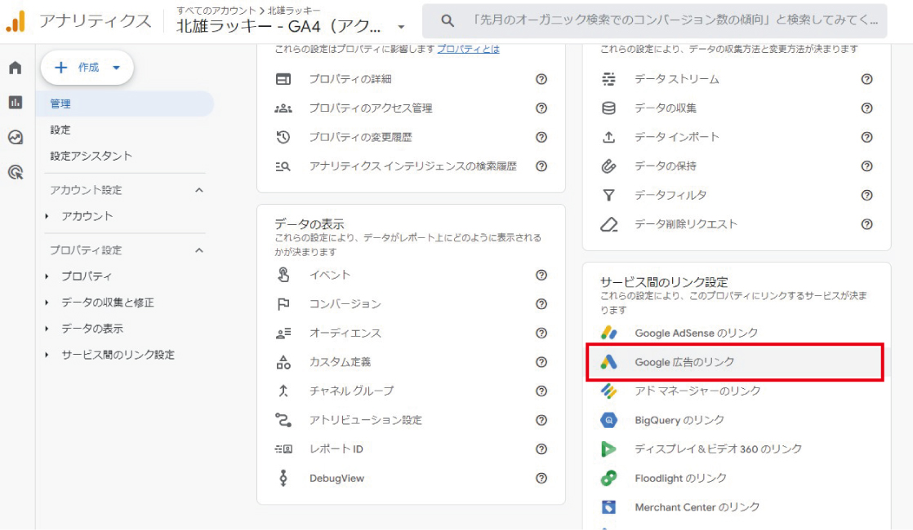
Task: Click the プロパティとは link
Action: point(468,50)
